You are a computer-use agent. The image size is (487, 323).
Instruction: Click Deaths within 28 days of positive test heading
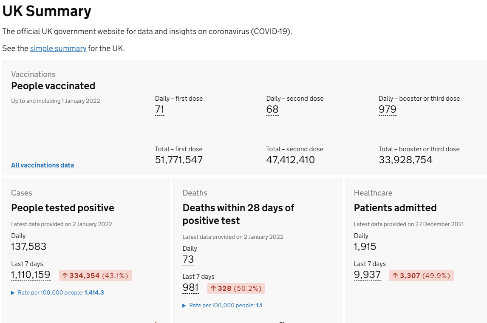[238, 214]
